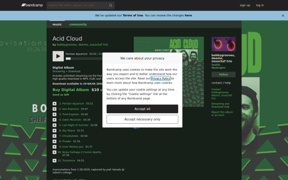Switch to the community tab
The width and height of the screenshot is (288, 180).
click(x=78, y=24)
